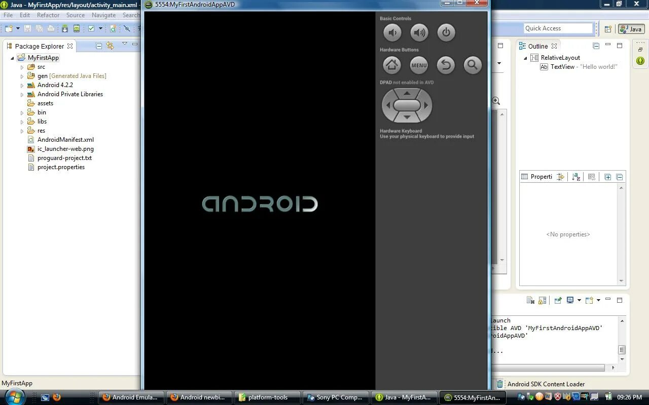Click zoom-in magnifier in layout editor
Screen dimensions: 649x405
click(496, 101)
